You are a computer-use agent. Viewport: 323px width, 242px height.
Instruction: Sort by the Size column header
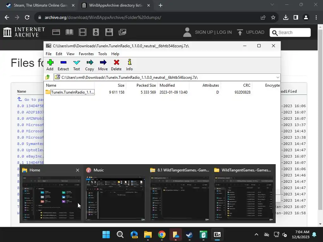110,85
